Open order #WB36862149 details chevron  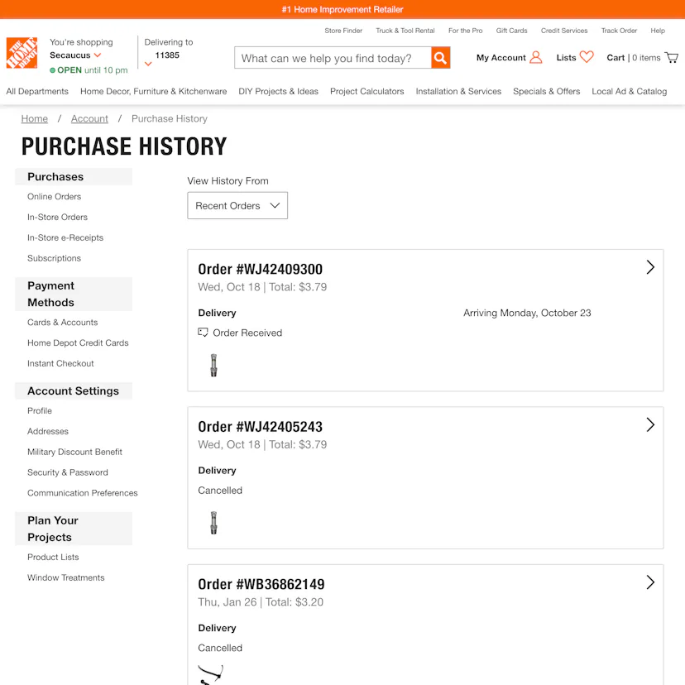650,582
